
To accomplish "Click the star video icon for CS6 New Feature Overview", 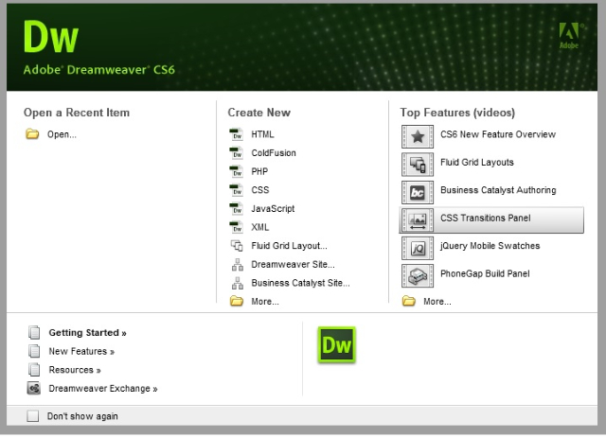I will pos(418,136).
